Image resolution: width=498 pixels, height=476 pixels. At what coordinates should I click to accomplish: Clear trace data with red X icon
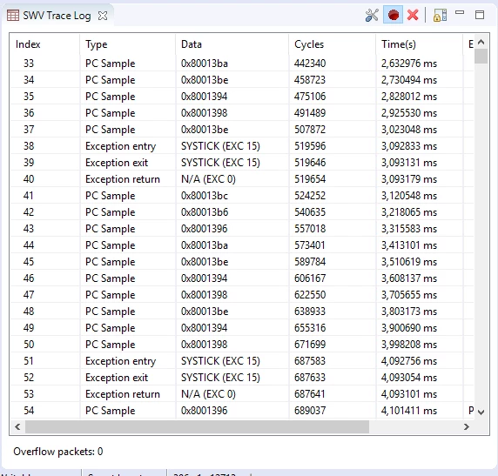click(x=413, y=15)
